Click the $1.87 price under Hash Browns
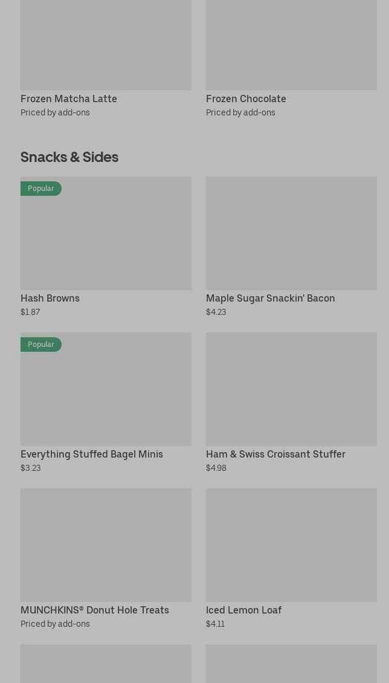The width and height of the screenshot is (389, 683). pos(30,312)
